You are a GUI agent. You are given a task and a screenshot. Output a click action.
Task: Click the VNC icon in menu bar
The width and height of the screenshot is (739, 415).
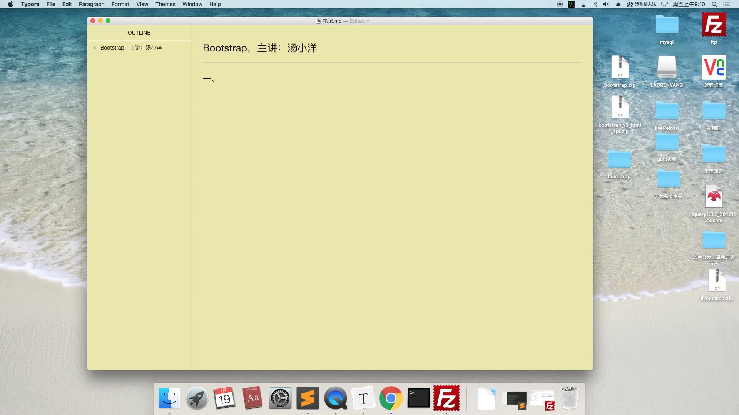pos(572,4)
